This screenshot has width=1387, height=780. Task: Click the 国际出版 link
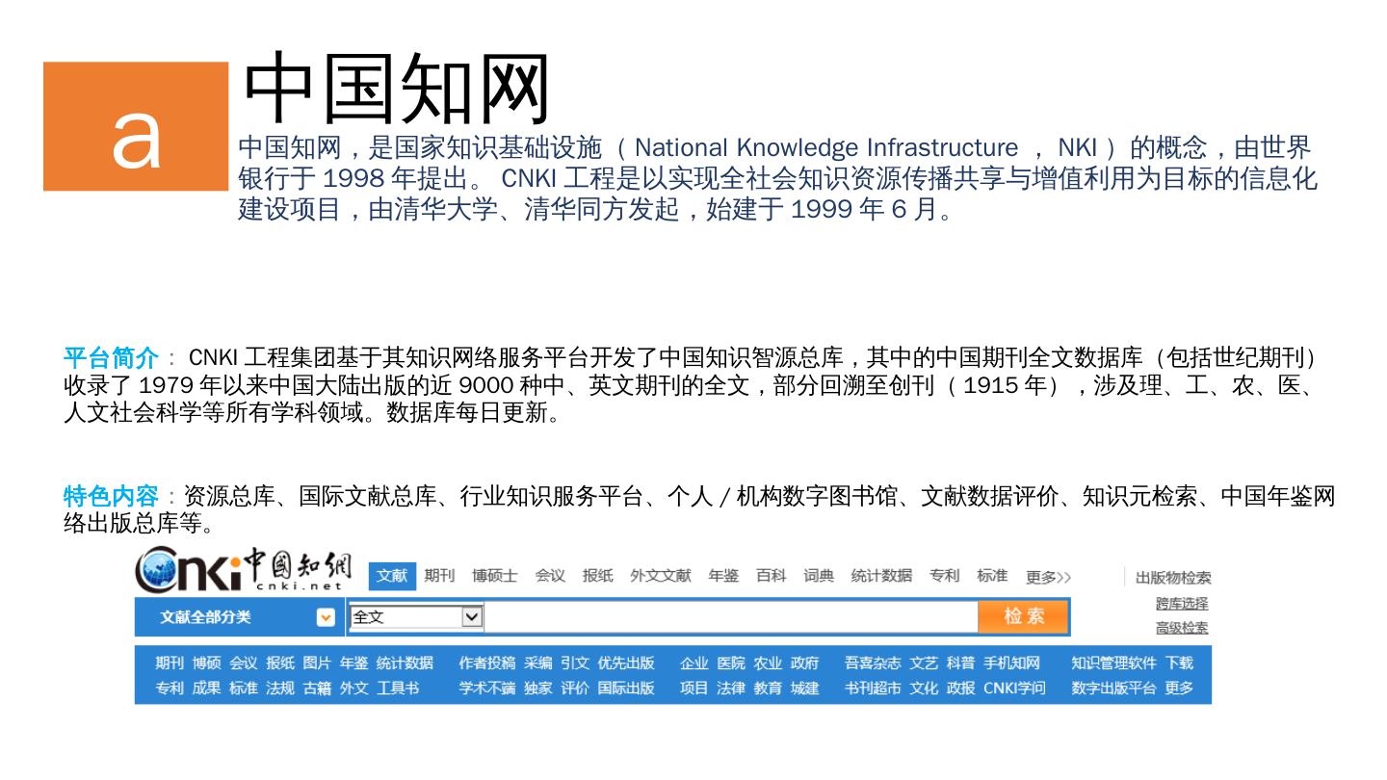coord(626,689)
